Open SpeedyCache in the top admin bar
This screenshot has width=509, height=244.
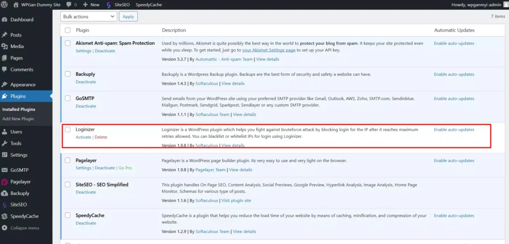coord(149,5)
